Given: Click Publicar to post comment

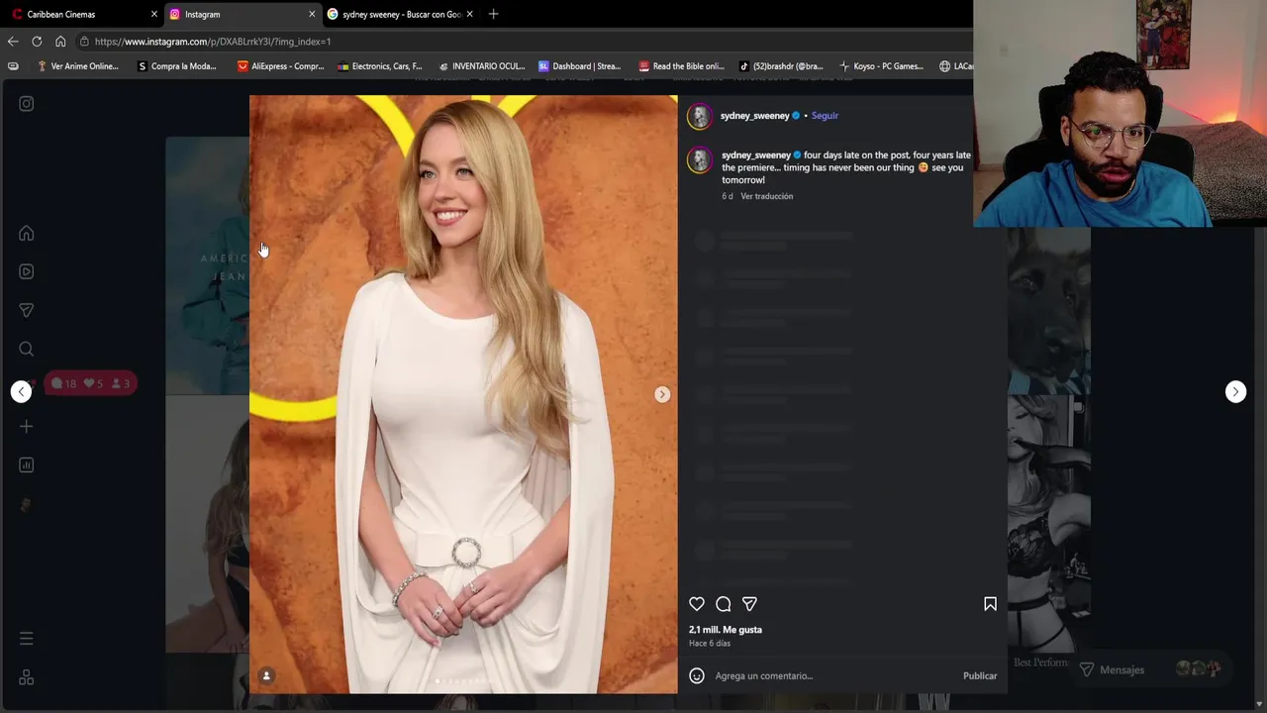Looking at the screenshot, I should [980, 675].
